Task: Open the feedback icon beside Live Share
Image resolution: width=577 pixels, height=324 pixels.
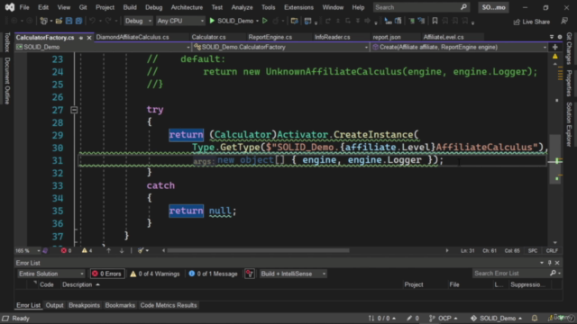Action: coord(564,22)
